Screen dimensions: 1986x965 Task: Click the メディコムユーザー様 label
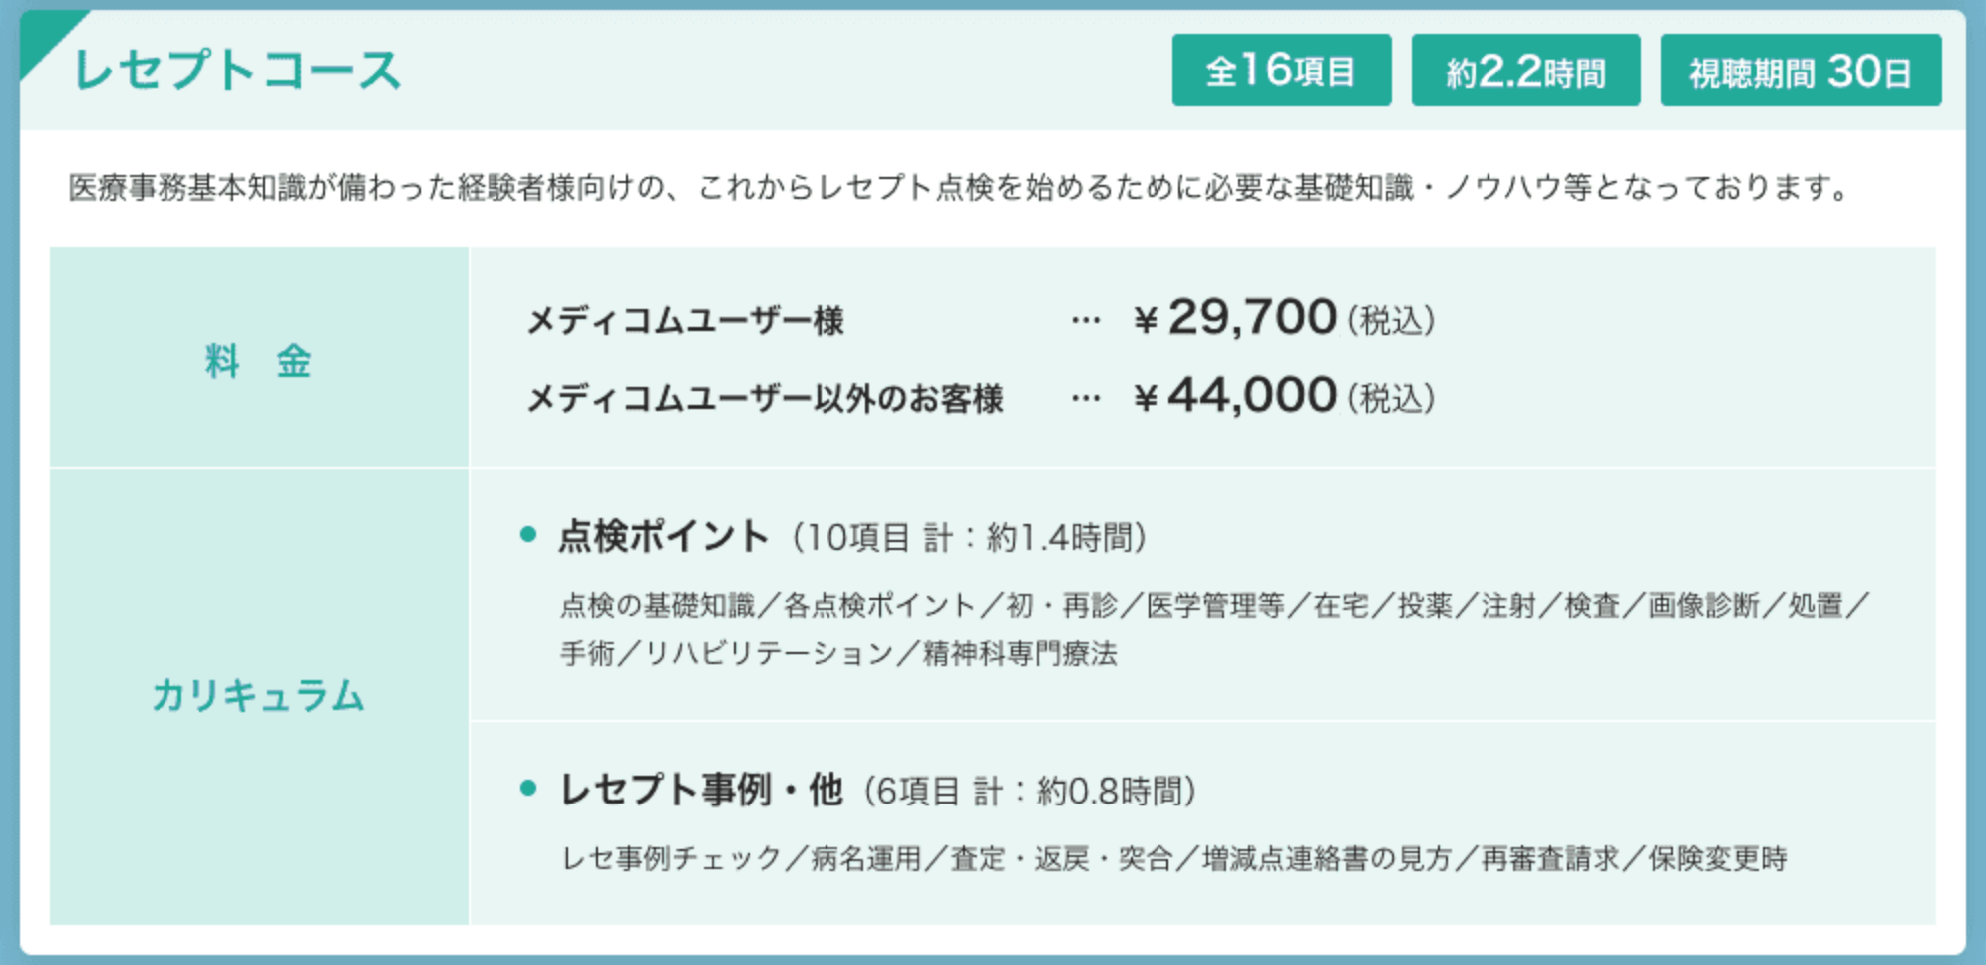coord(685,321)
